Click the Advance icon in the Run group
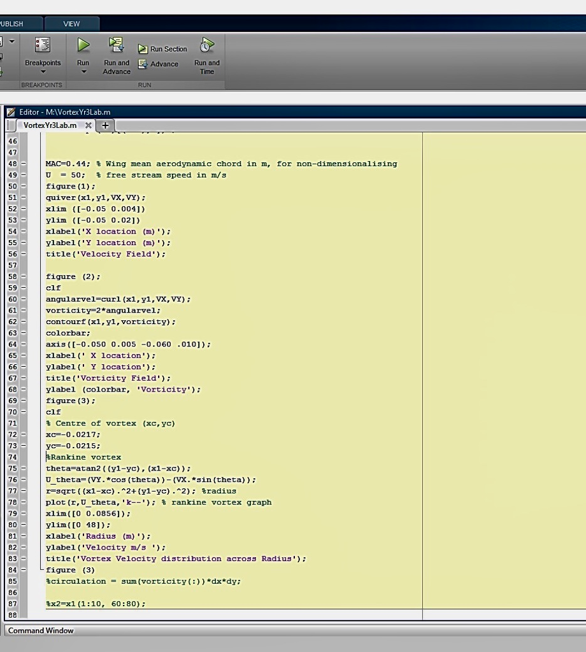 pos(143,64)
